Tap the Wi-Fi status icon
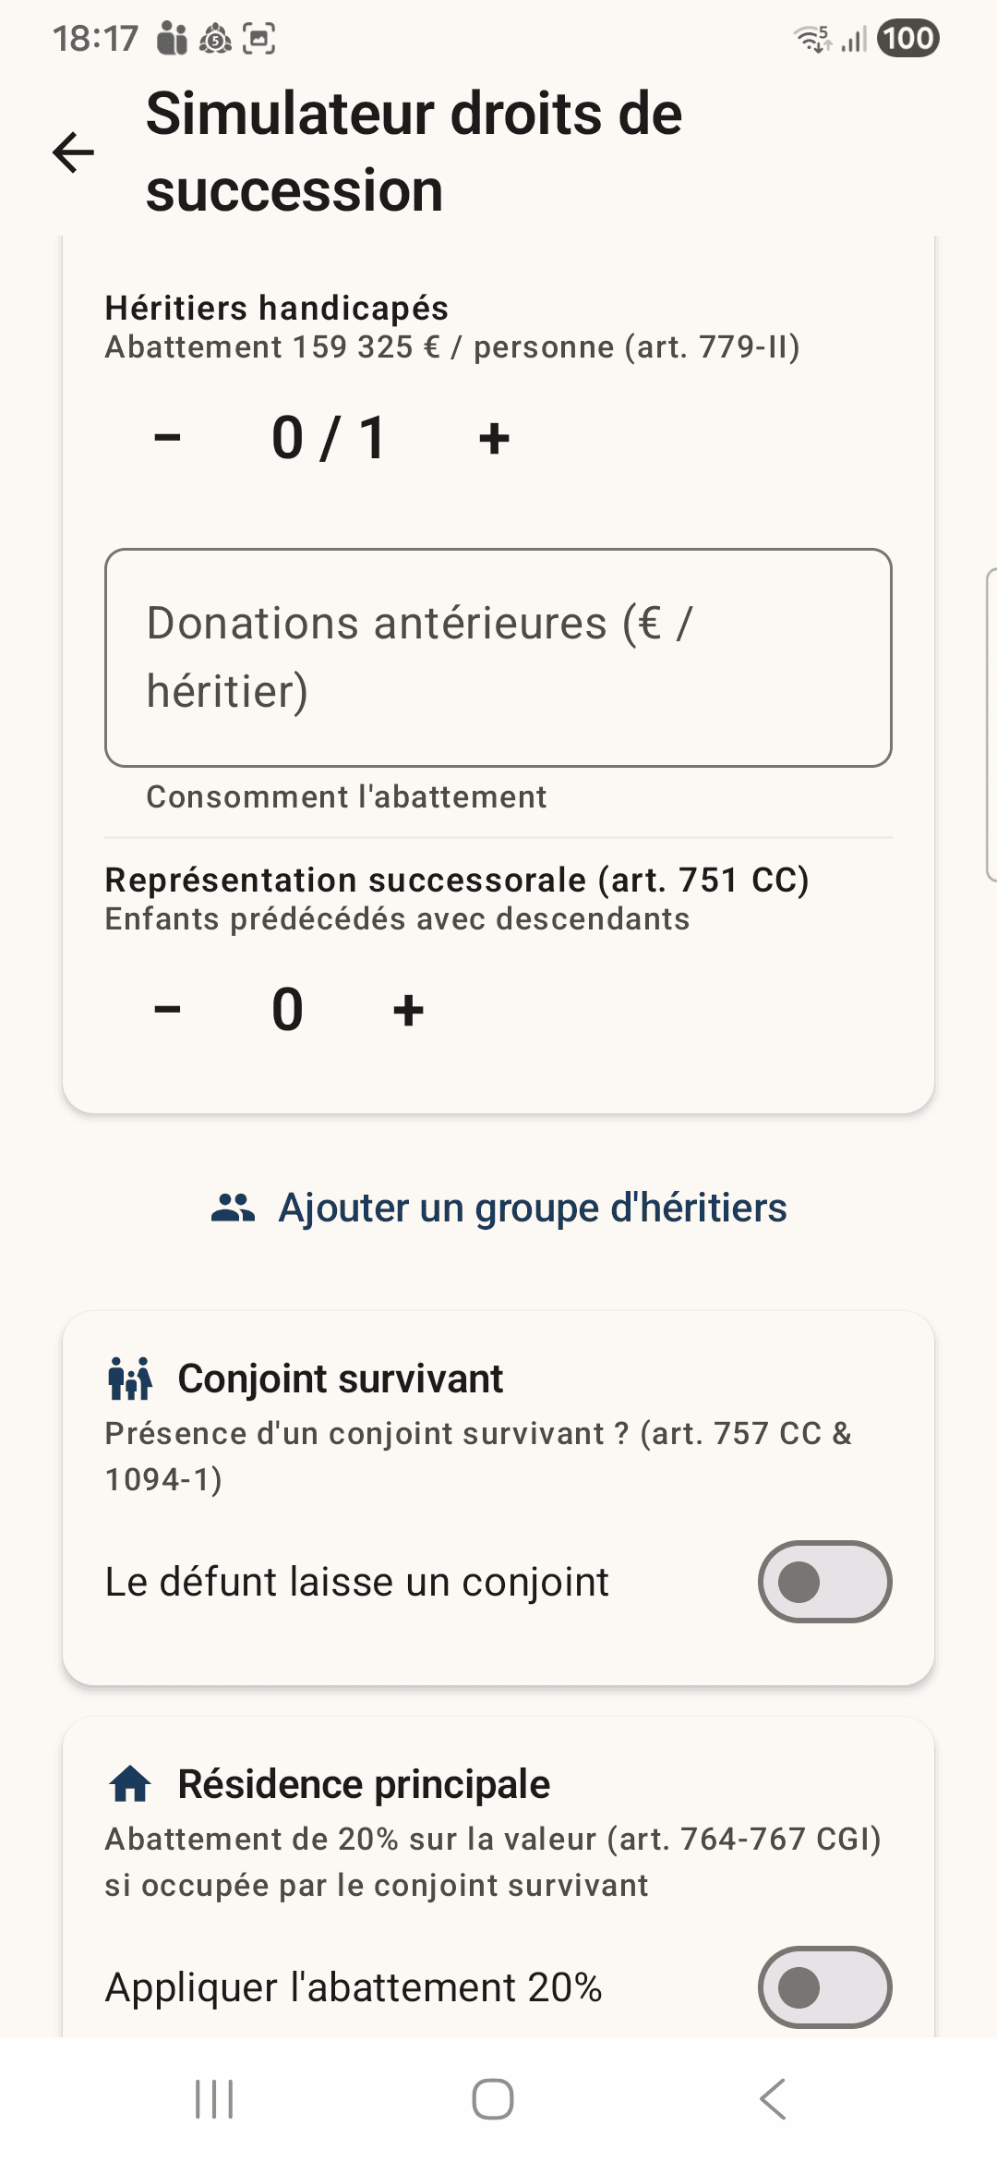997x2162 pixels. (813, 39)
